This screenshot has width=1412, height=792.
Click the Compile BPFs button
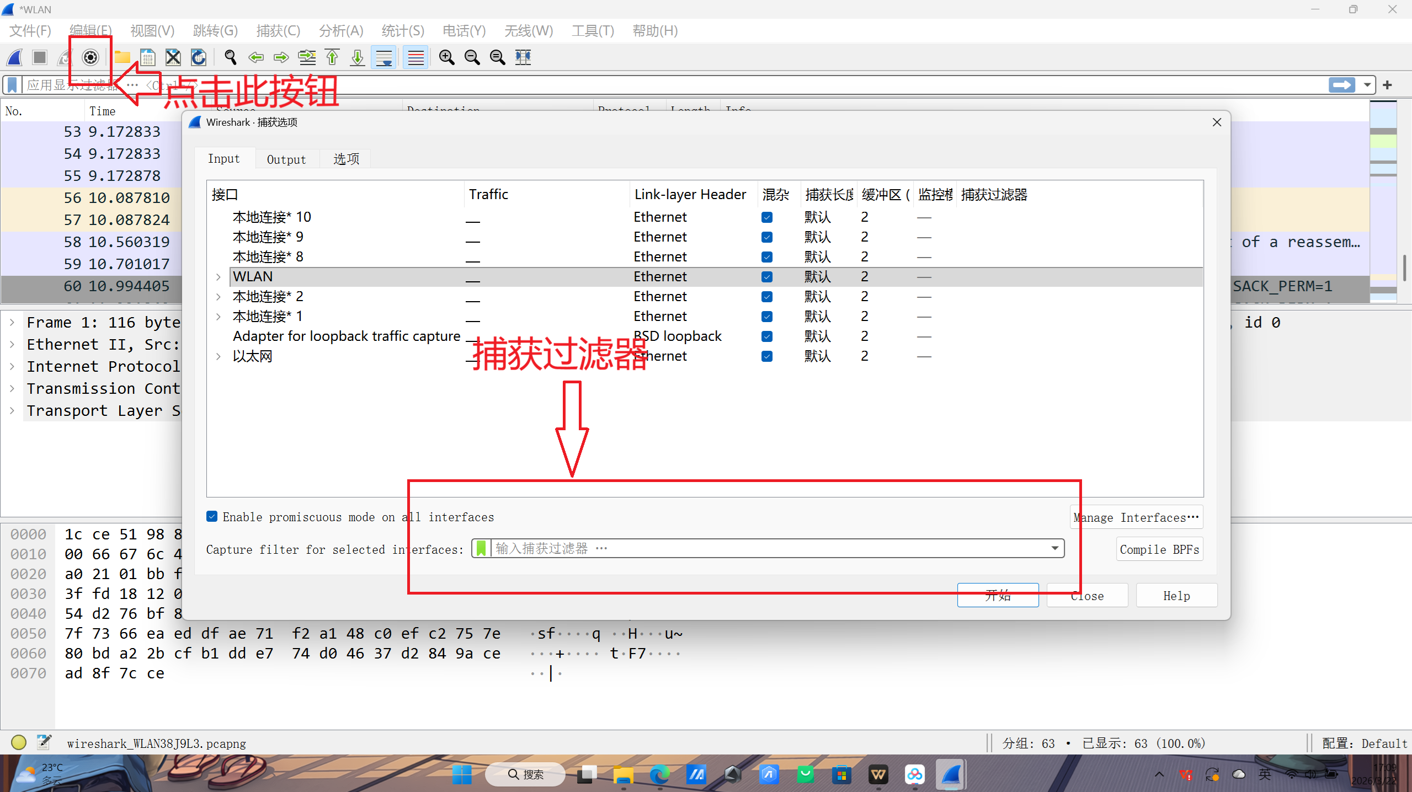click(x=1159, y=549)
